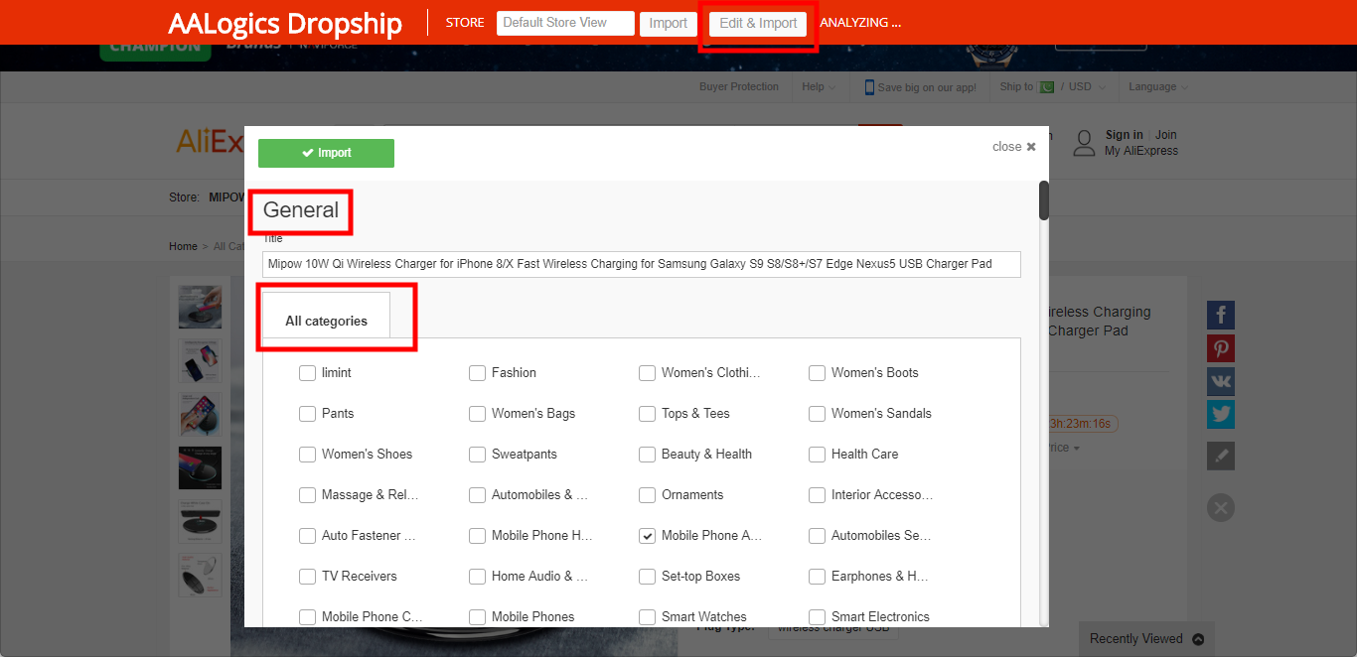The image size is (1357, 657).
Task: Check the Women's Boots category
Action: coord(817,373)
